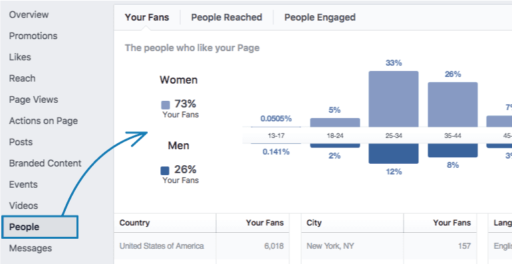Image resolution: width=512 pixels, height=264 pixels.
Task: Go to Posts insights
Action: (x=21, y=142)
